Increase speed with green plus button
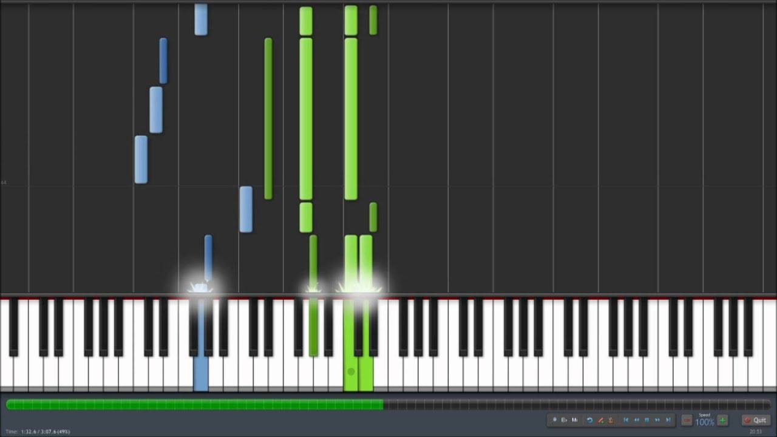This screenshot has width=777, height=437. tap(722, 420)
